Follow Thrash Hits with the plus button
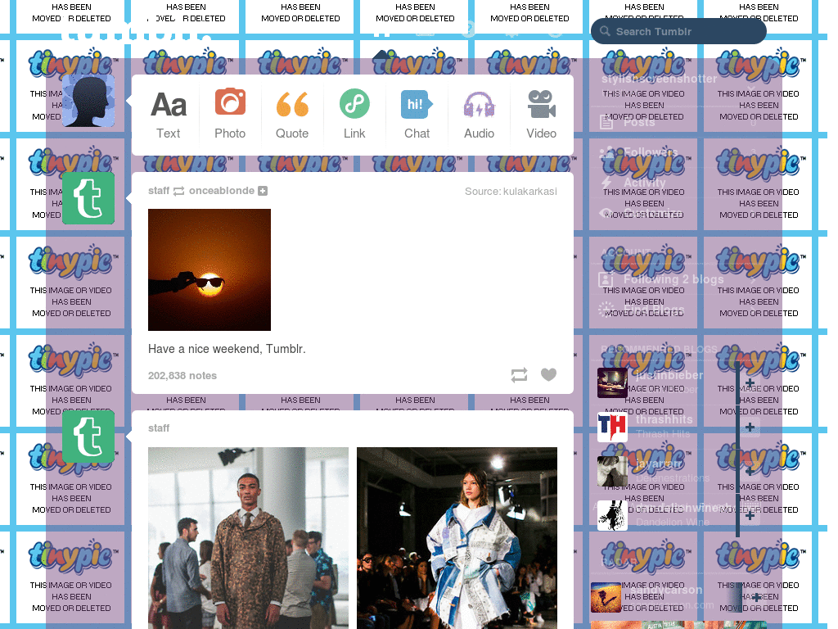 pyautogui.click(x=750, y=428)
